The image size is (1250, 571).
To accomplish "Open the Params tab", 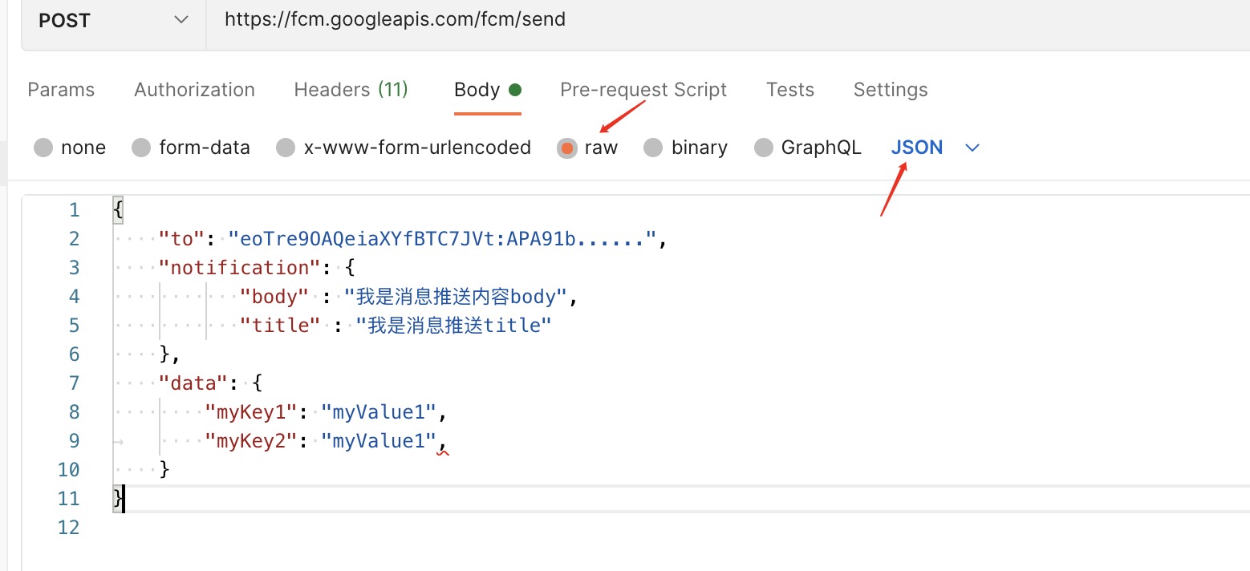I will 61,89.
